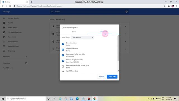Screen dimensions: 179x101
Task: Click the person icon beside You and Google
Action: 4,18
